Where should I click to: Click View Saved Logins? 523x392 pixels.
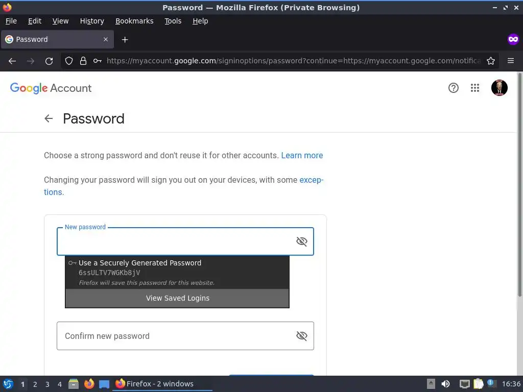pyautogui.click(x=177, y=298)
